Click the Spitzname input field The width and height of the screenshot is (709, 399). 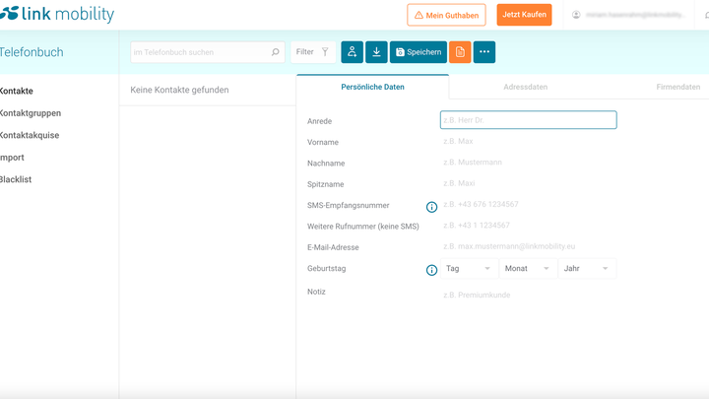528,183
